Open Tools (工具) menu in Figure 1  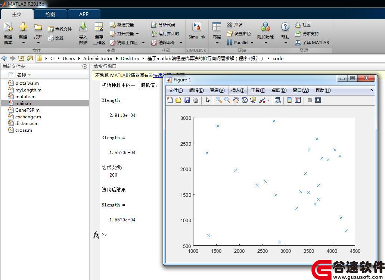coord(258,90)
